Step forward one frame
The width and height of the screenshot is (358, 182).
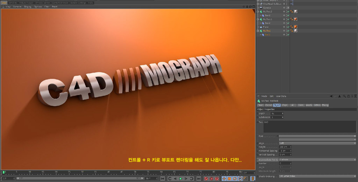click(186, 178)
